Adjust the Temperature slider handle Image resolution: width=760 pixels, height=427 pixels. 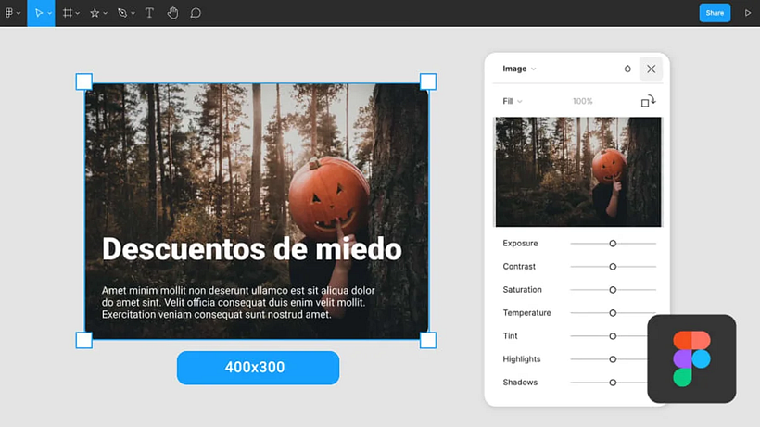(x=613, y=313)
